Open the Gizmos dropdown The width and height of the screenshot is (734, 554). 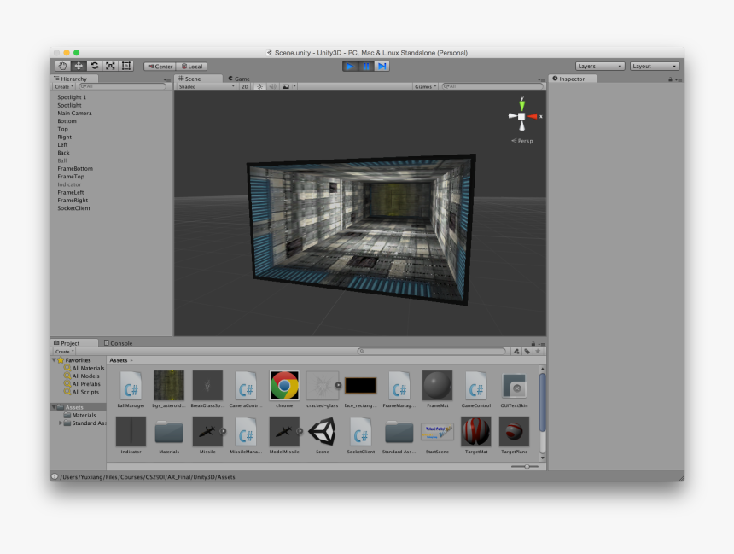[x=426, y=86]
